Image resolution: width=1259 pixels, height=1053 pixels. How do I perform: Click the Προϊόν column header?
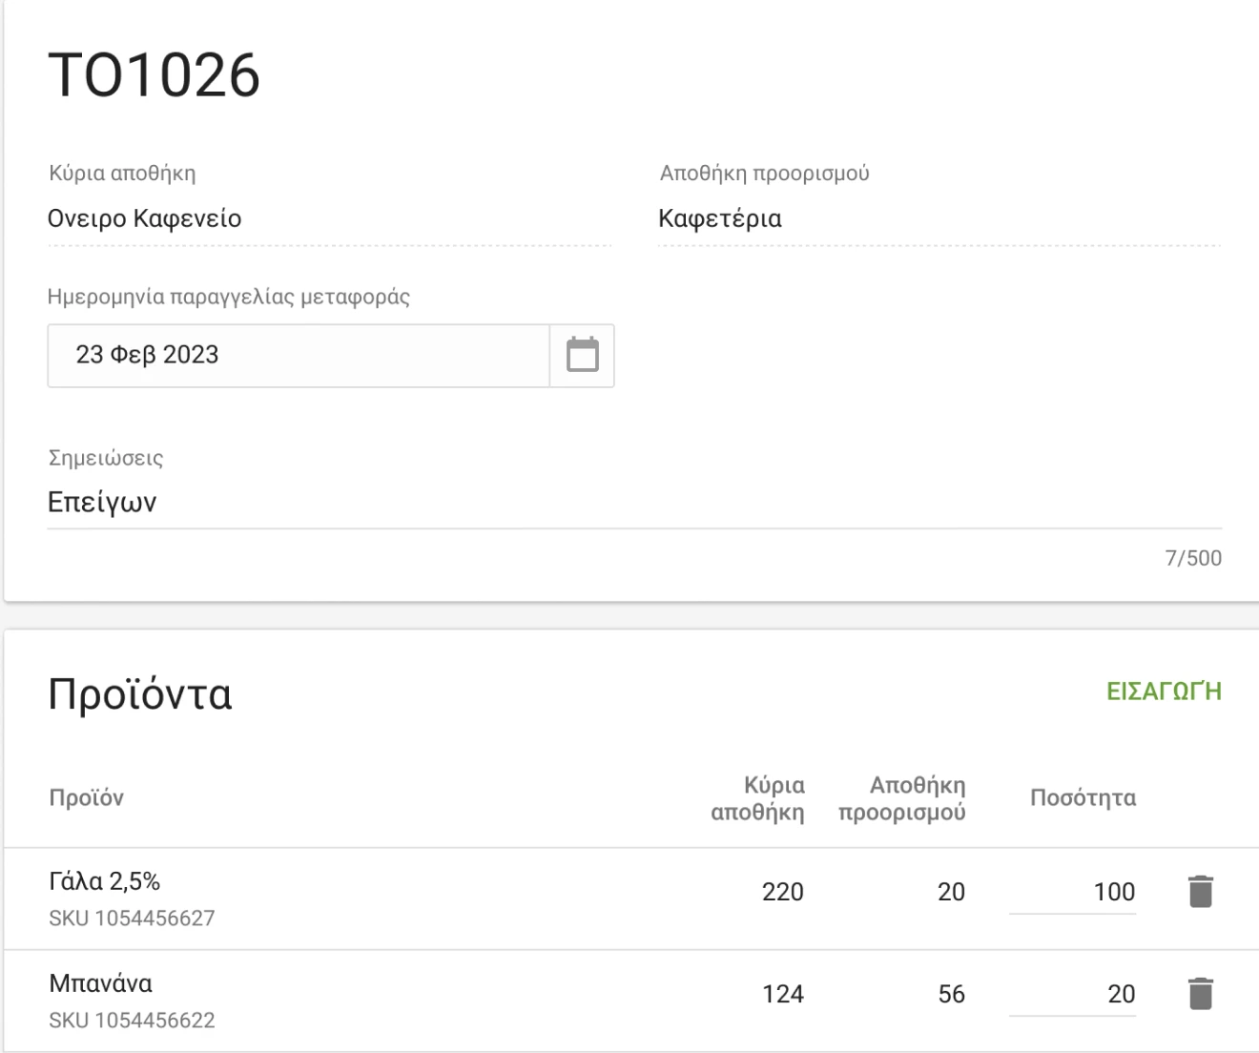coord(86,798)
